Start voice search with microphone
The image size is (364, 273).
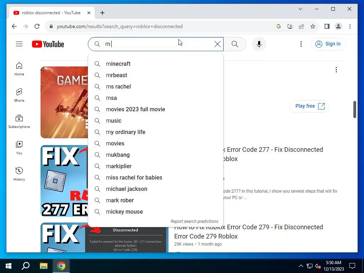pyautogui.click(x=259, y=44)
